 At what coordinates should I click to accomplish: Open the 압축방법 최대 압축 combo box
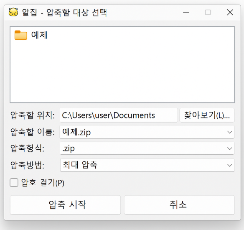pyautogui.click(x=147, y=165)
